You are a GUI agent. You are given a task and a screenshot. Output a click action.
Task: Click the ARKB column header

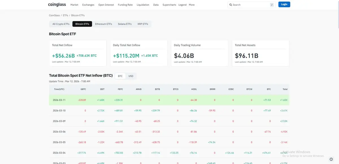pos(139,89)
